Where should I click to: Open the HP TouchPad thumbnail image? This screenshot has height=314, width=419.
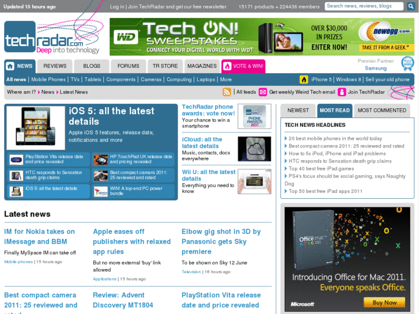[101, 160]
